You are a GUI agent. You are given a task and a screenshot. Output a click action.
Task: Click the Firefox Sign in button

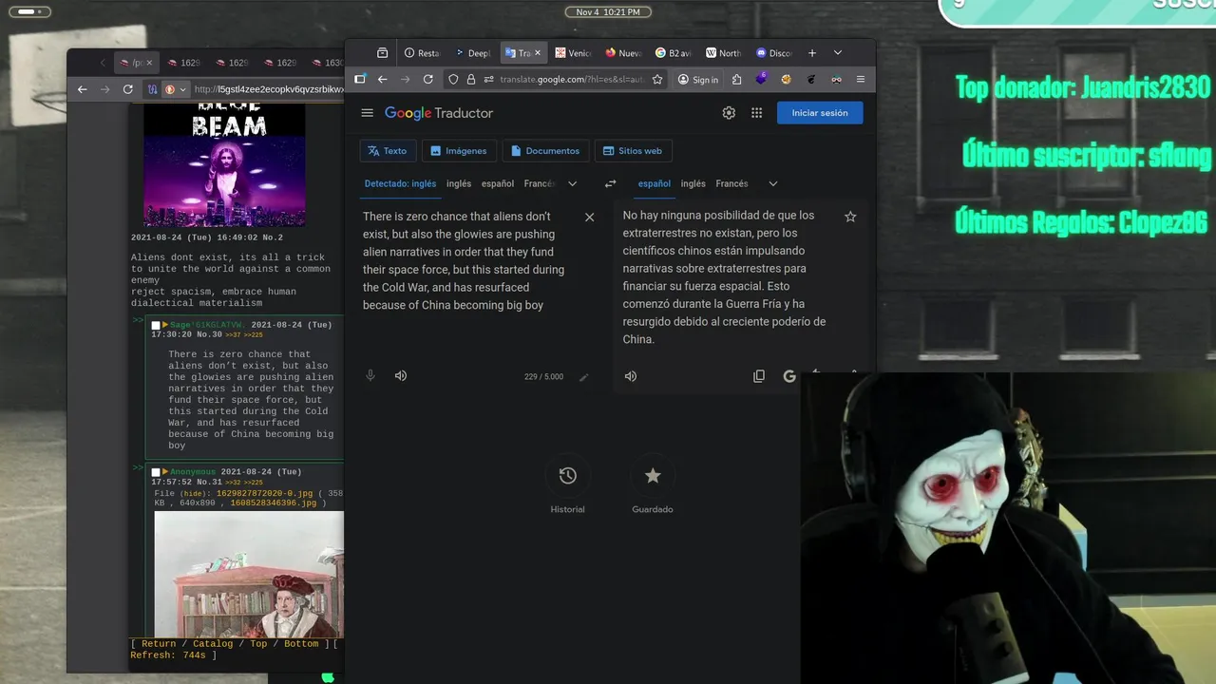(698, 80)
